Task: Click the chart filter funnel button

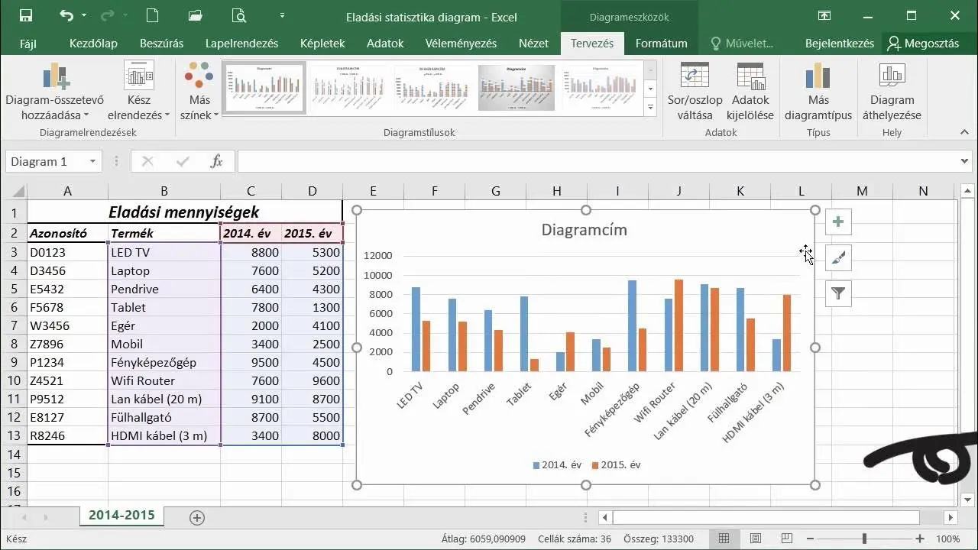Action: point(838,293)
